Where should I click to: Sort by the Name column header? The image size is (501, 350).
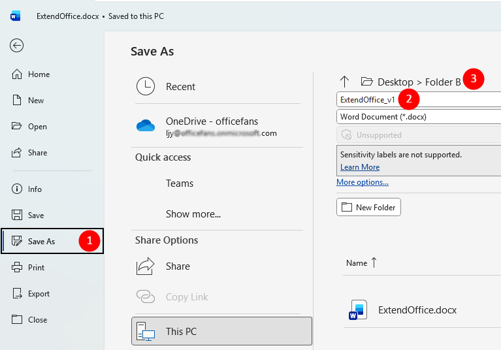coord(357,262)
